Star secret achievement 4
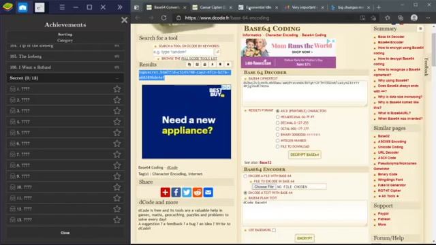The width and height of the screenshot is (436, 245). [117, 122]
